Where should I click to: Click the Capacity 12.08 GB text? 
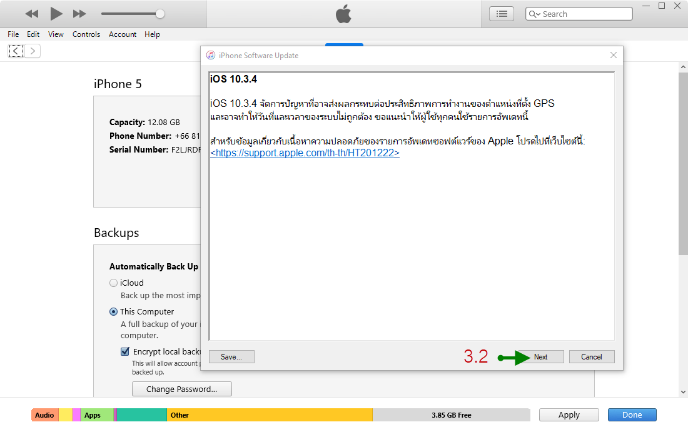point(145,123)
